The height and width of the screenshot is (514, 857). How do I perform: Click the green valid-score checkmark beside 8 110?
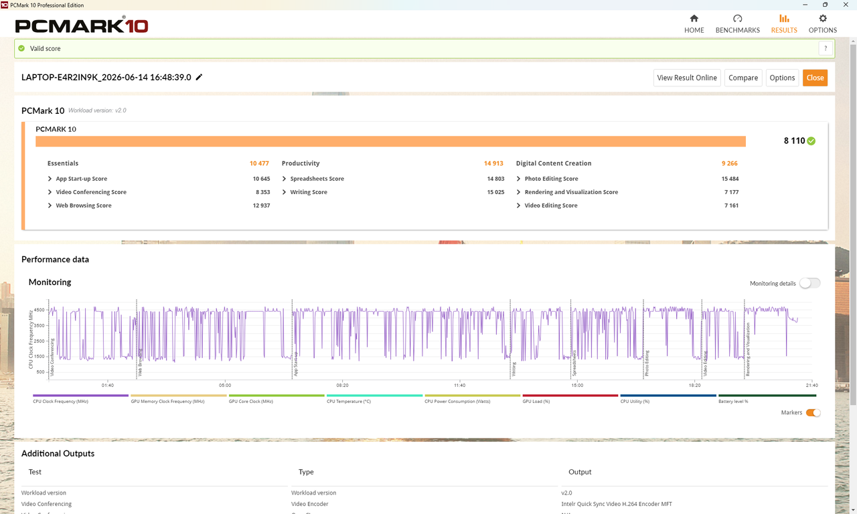point(811,141)
